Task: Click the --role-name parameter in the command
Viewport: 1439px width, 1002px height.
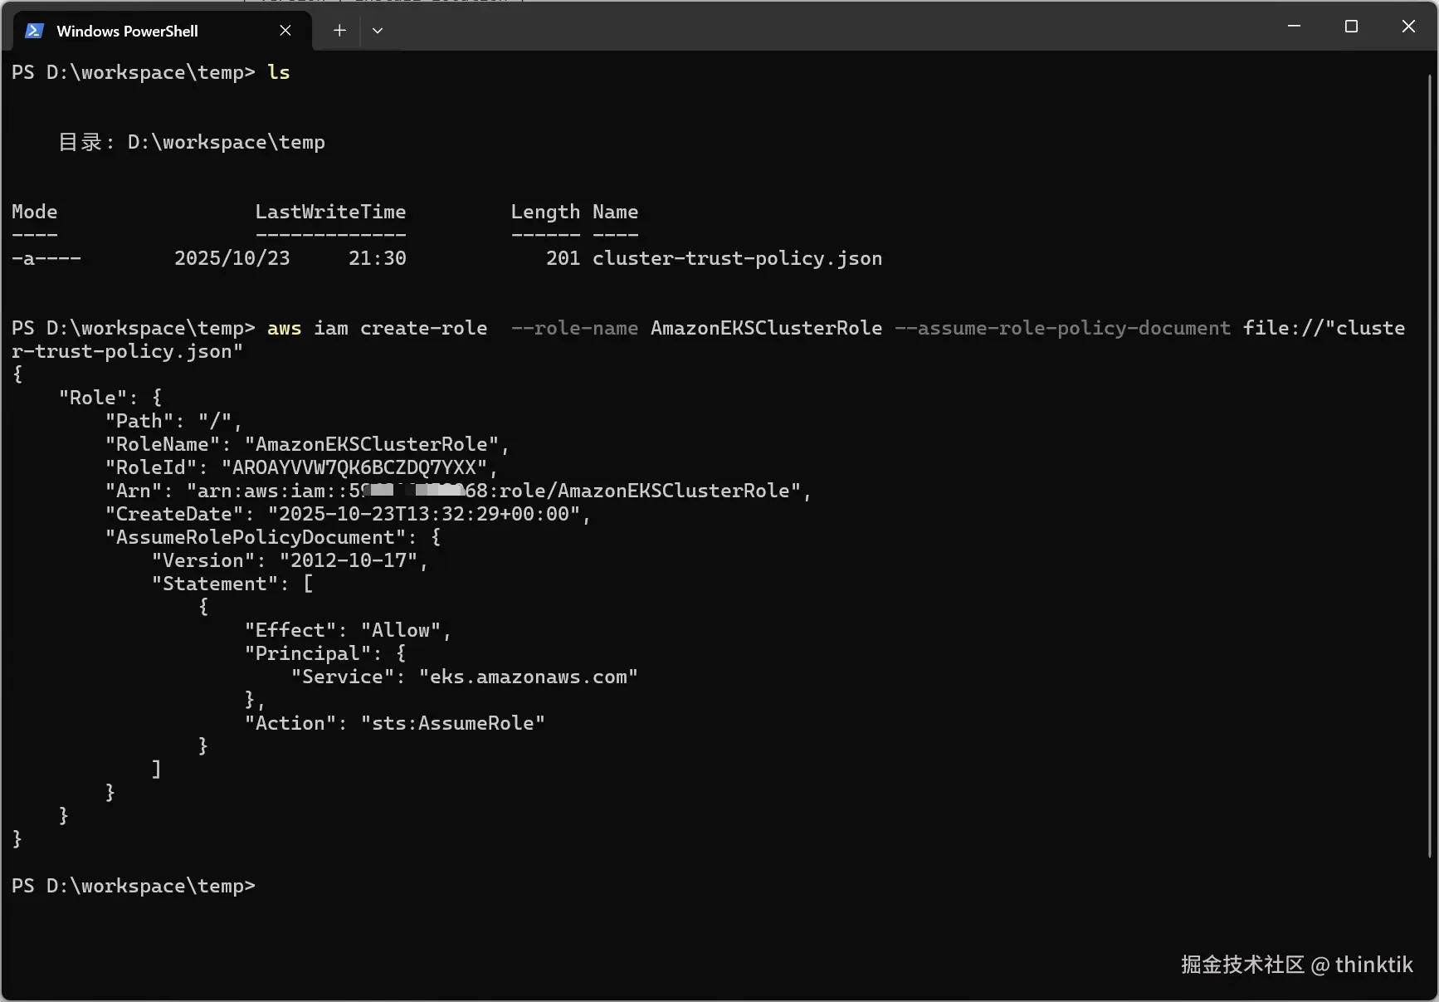Action: [574, 329]
